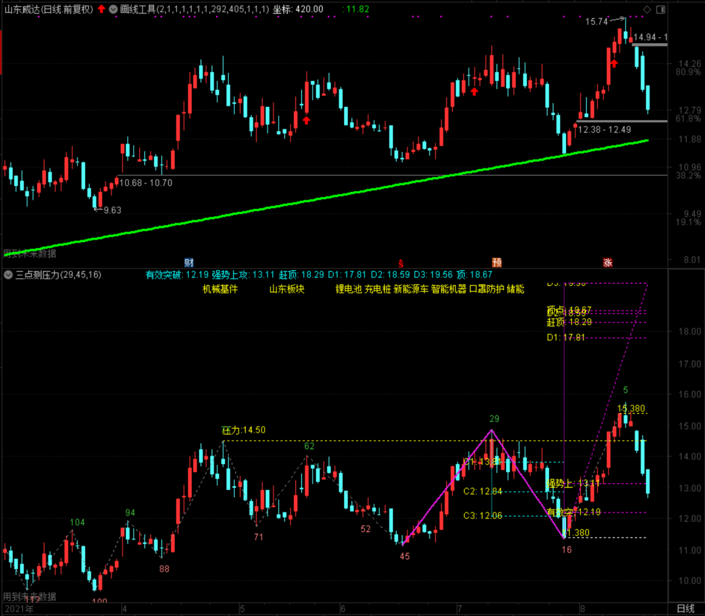The height and width of the screenshot is (616, 705).
Task: Click the 有效突破: 12.19 readout
Action: [177, 275]
